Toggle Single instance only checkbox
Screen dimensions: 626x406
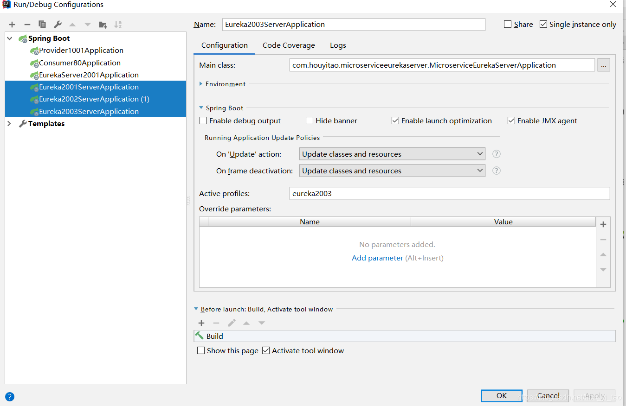(x=543, y=25)
